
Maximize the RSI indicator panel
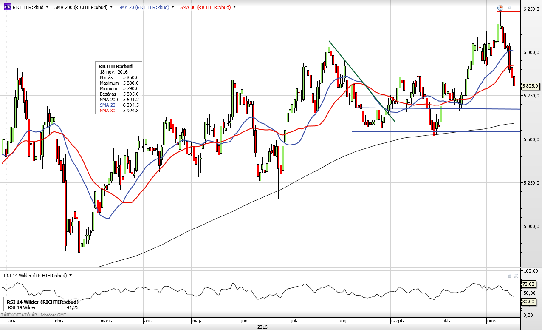[509, 276]
